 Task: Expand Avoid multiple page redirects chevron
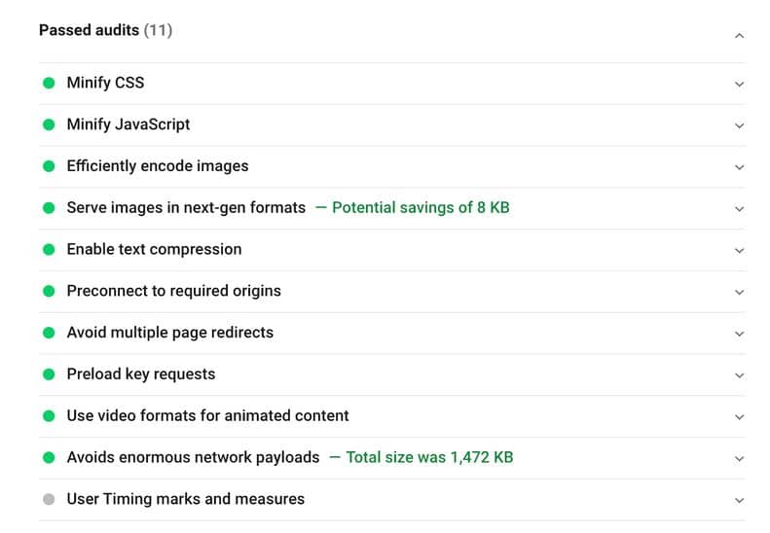click(739, 334)
